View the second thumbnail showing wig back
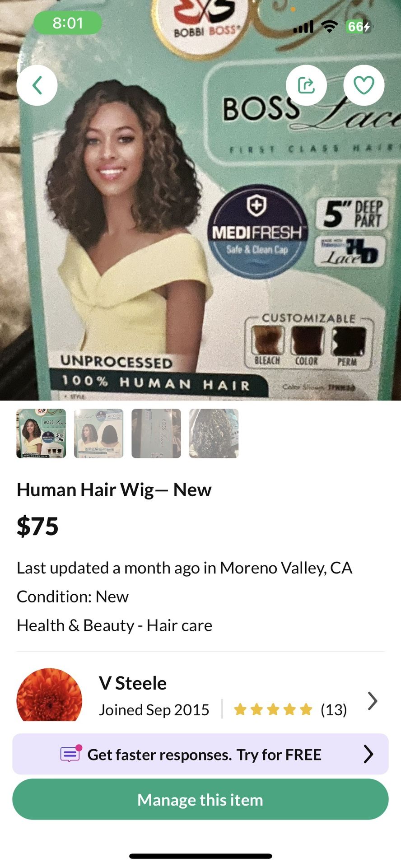The width and height of the screenshot is (401, 867). click(x=98, y=433)
